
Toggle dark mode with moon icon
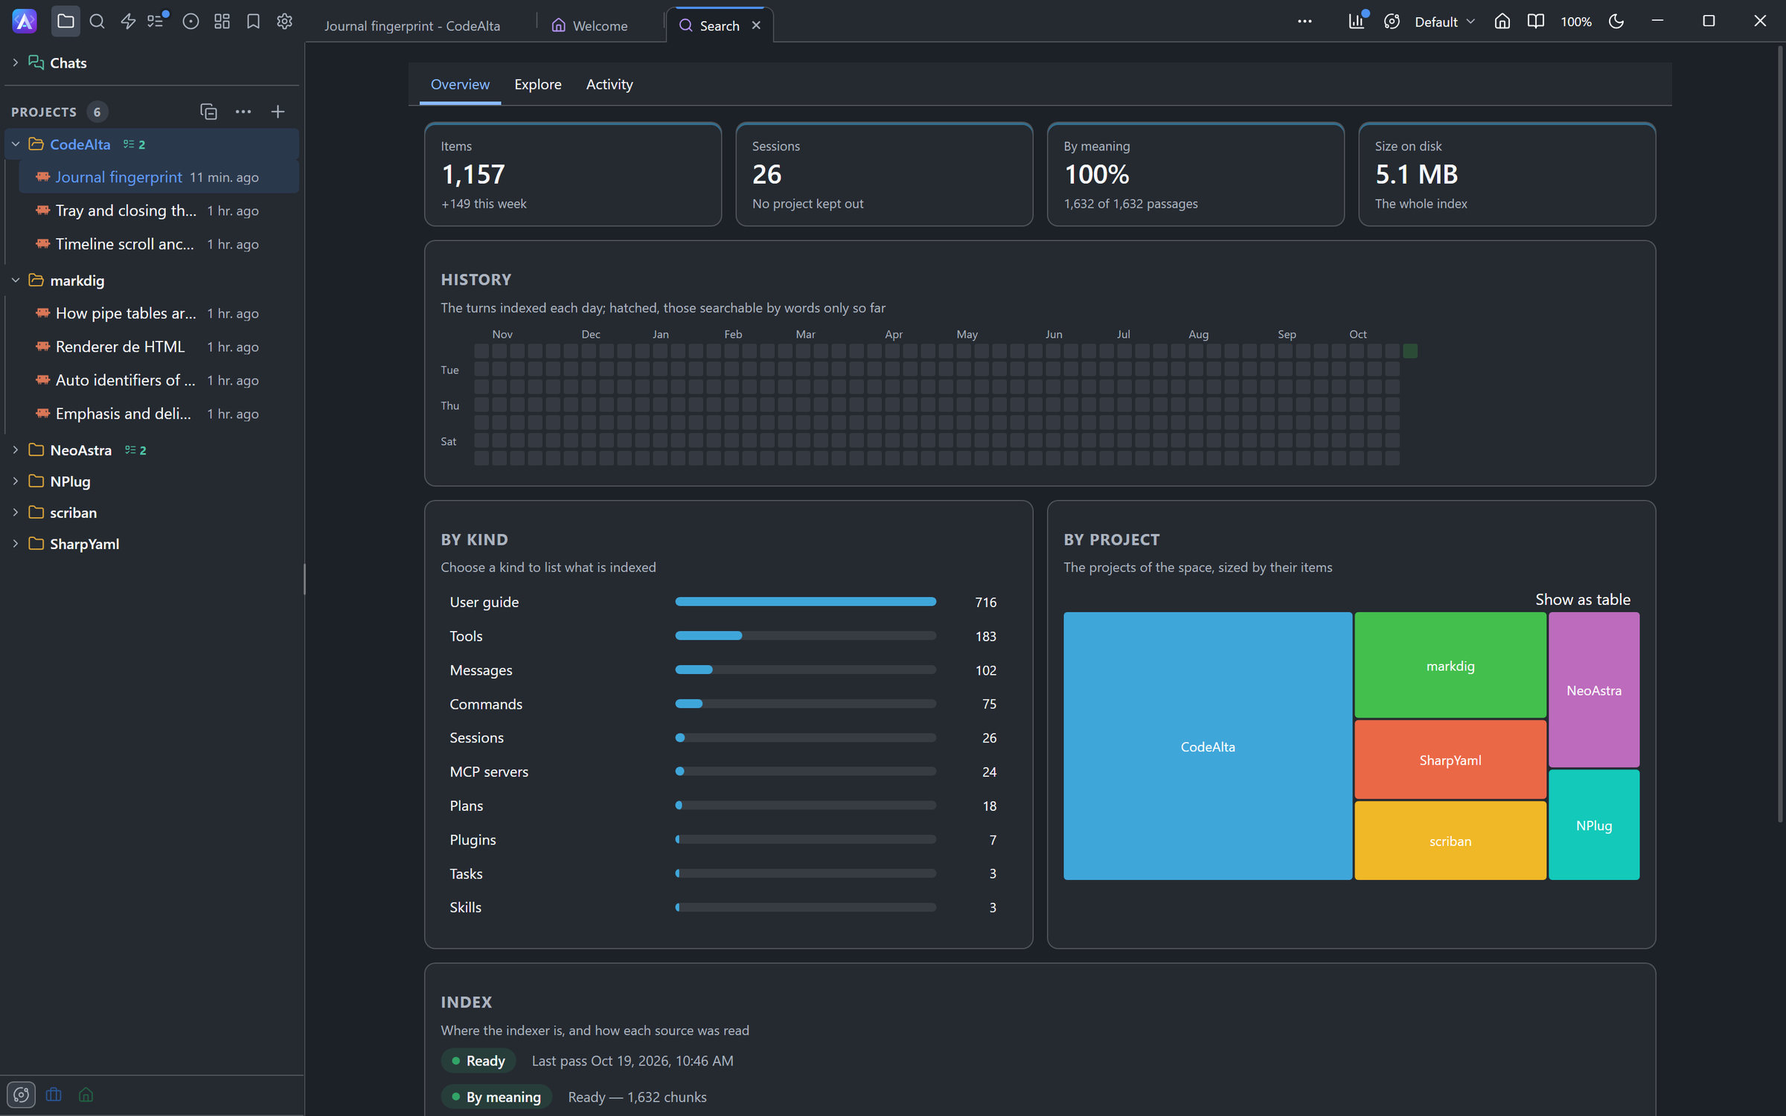click(x=1616, y=22)
